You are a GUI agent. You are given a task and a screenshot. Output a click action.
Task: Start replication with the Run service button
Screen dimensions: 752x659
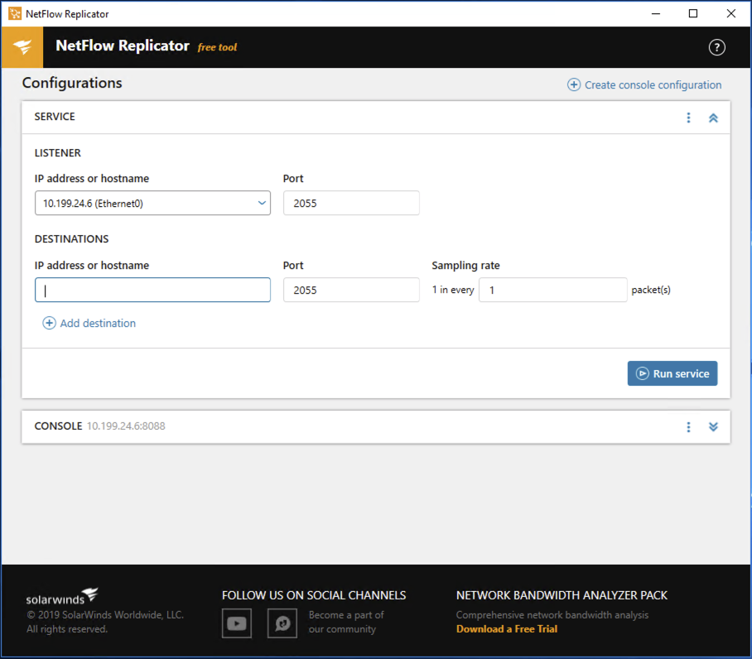click(672, 373)
